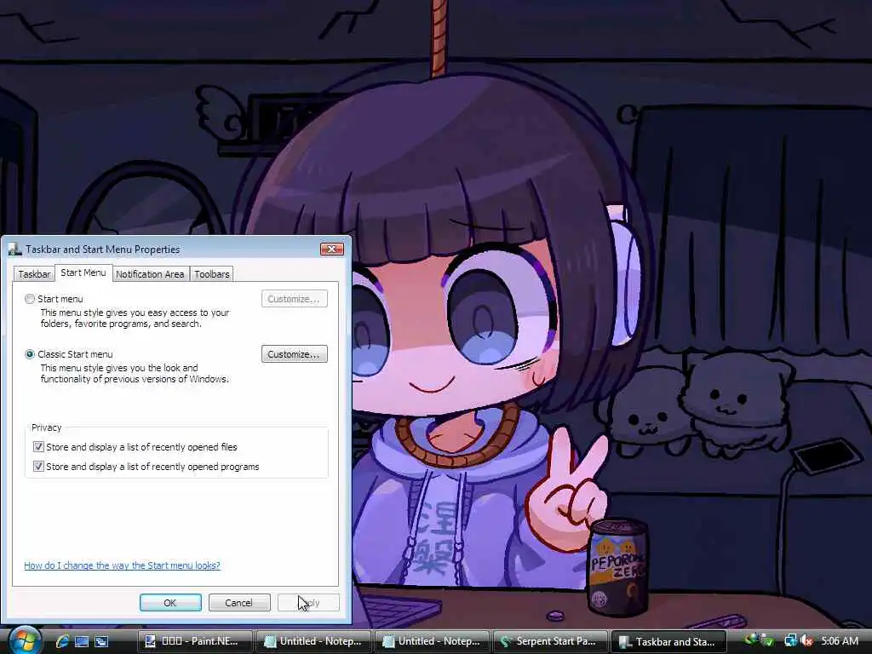This screenshot has height=654, width=872.
Task: Click Customize for Classic Start menu
Action: coord(294,354)
